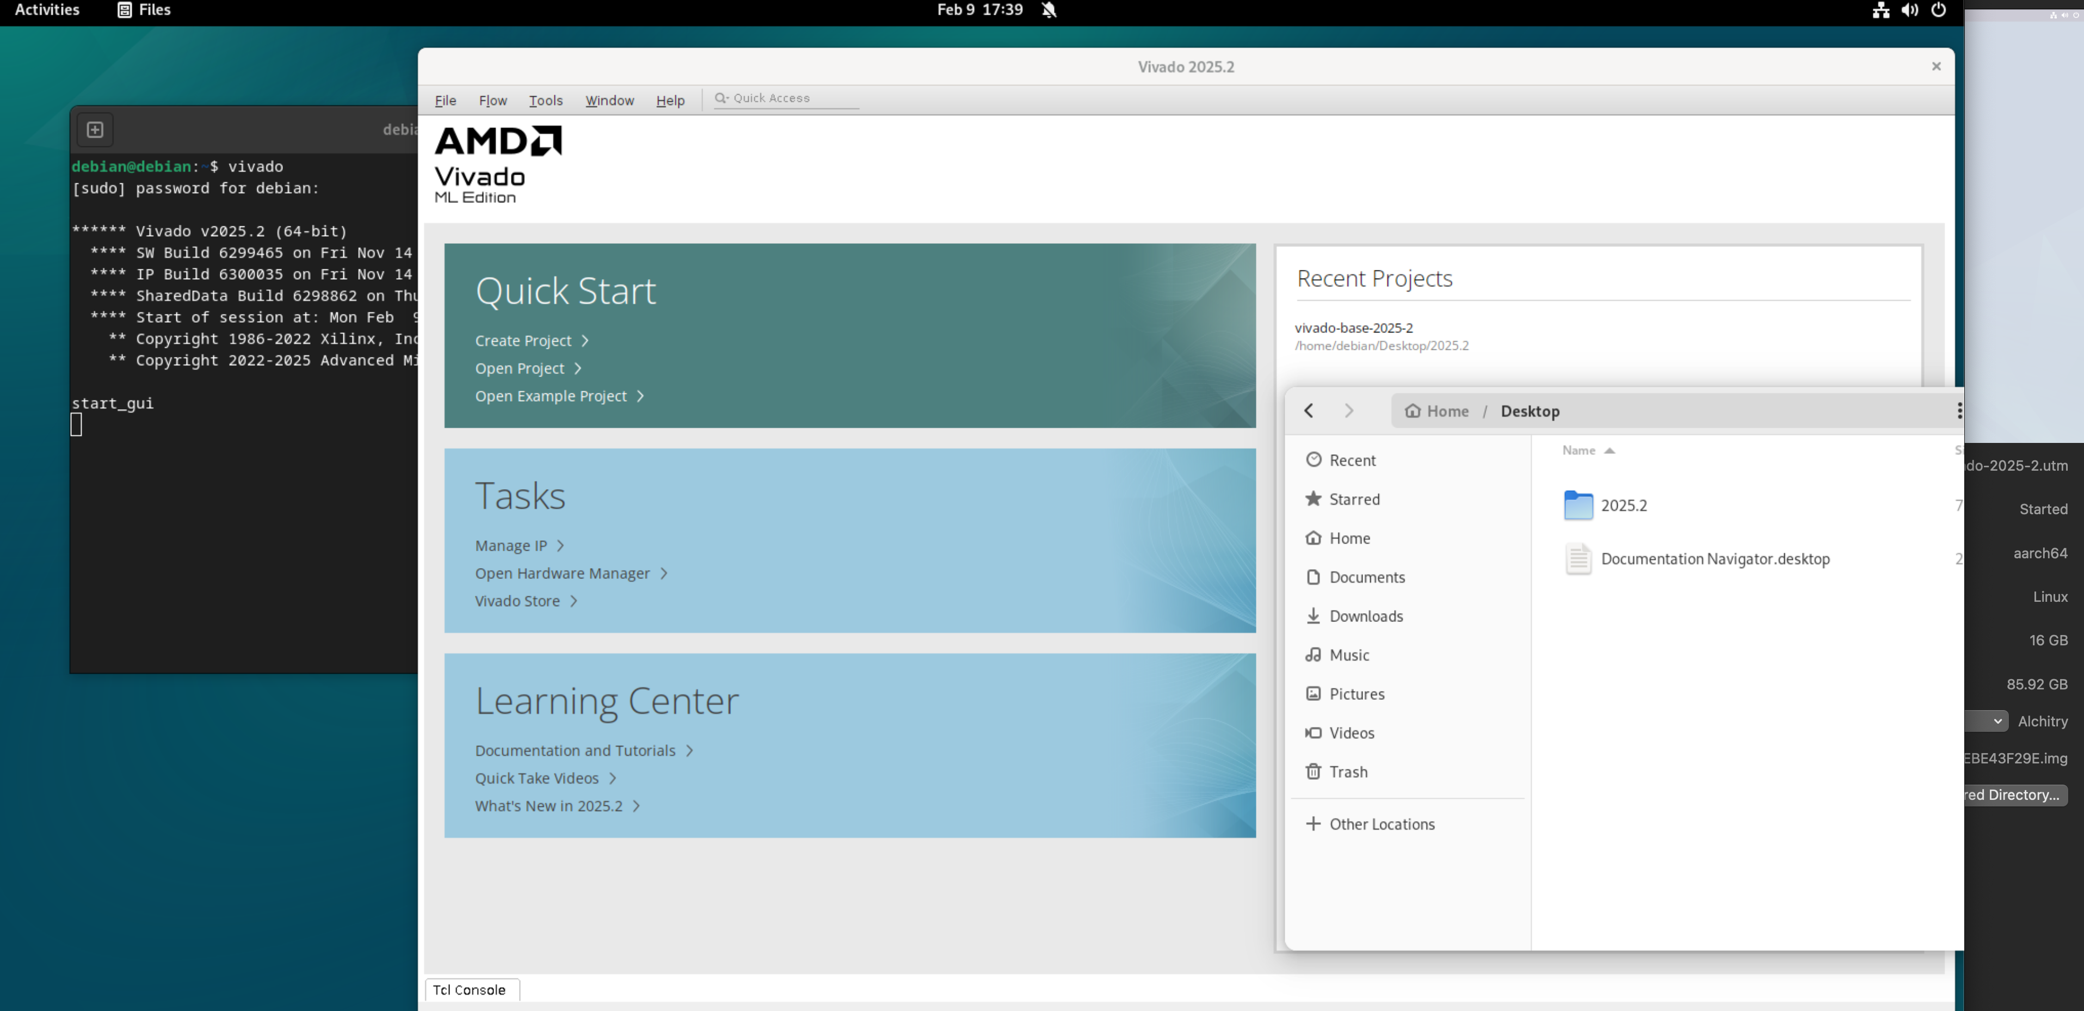The image size is (2084, 1011).
Task: Select Documentation Navigator.desktop file icon
Action: pyautogui.click(x=1577, y=559)
